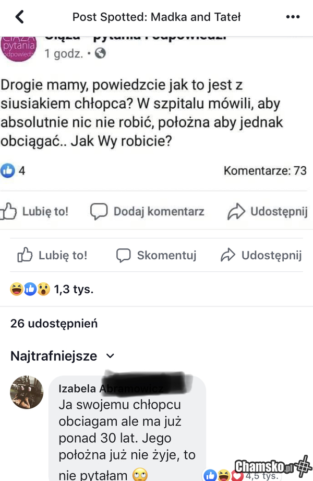Screen dimensions: 313x481
Task: Open the pink Ciąża pytania group avatar
Action: pyautogui.click(x=18, y=49)
